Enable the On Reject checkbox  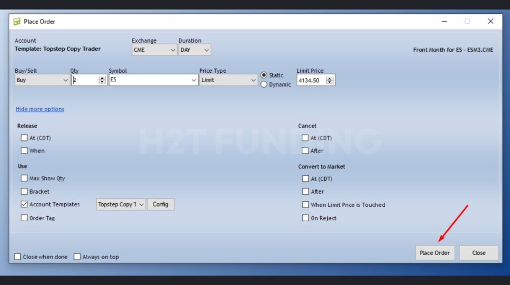pyautogui.click(x=305, y=218)
